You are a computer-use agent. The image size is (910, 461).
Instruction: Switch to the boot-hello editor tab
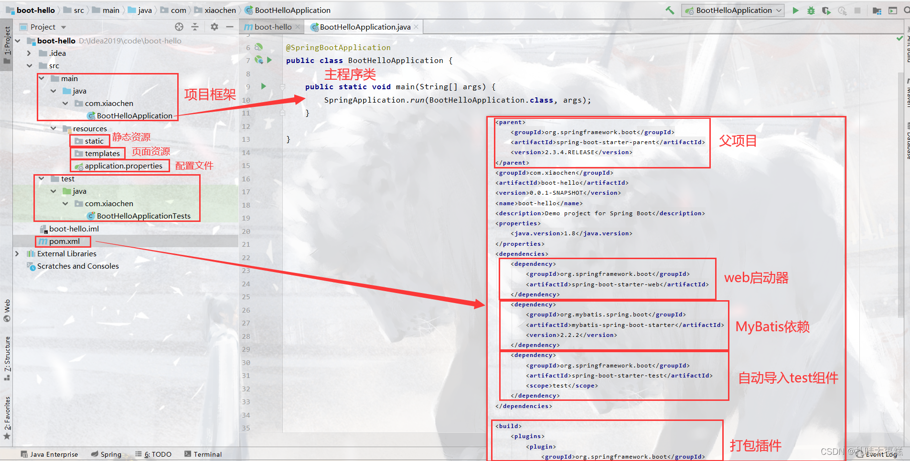272,27
